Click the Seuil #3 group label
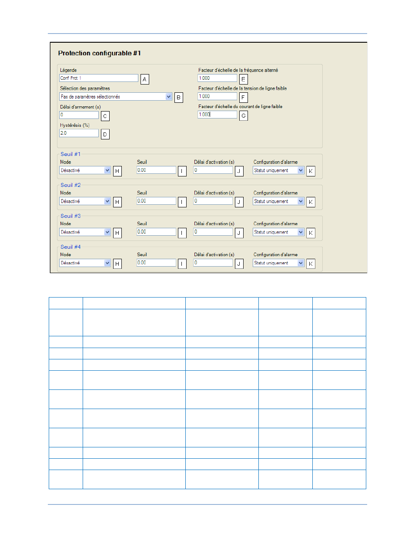The width and height of the screenshot is (415, 538). (70, 216)
